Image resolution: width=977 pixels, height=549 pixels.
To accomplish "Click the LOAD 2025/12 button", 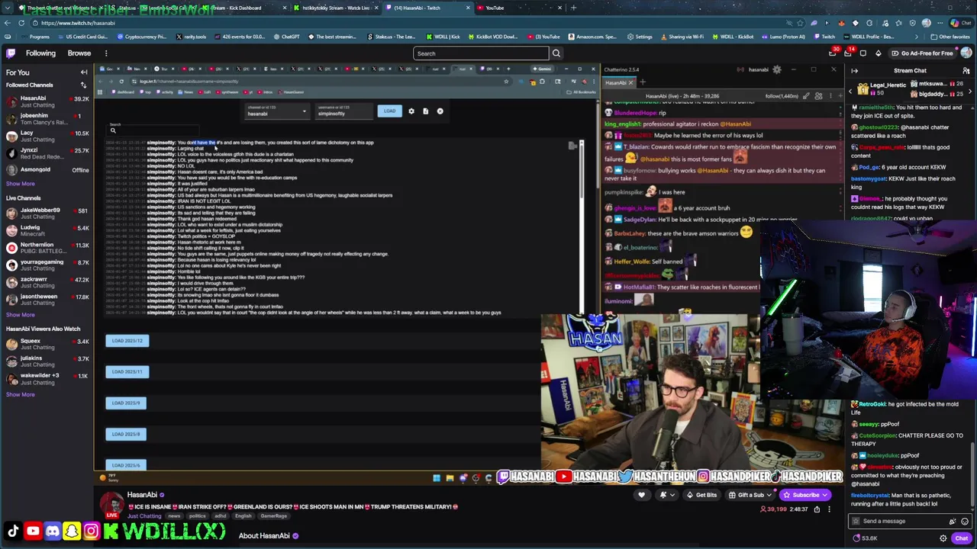I will [127, 341].
